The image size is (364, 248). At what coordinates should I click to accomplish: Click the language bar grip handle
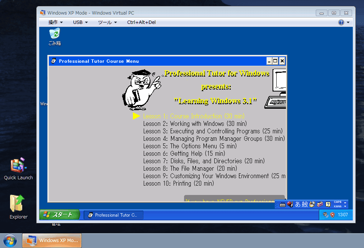coord(277,204)
